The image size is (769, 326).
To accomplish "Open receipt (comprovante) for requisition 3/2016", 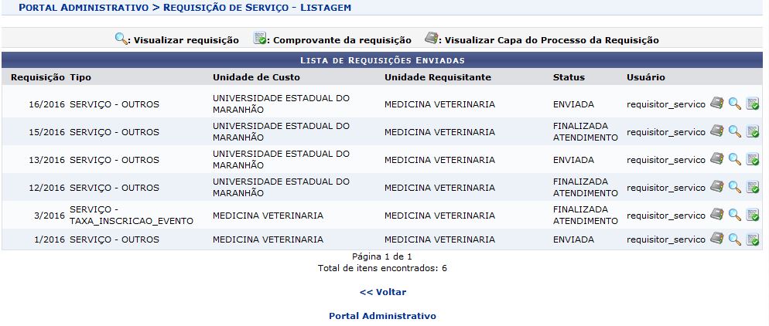I will point(752,216).
